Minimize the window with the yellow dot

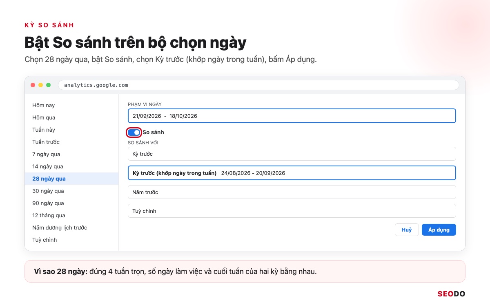pyautogui.click(x=40, y=85)
